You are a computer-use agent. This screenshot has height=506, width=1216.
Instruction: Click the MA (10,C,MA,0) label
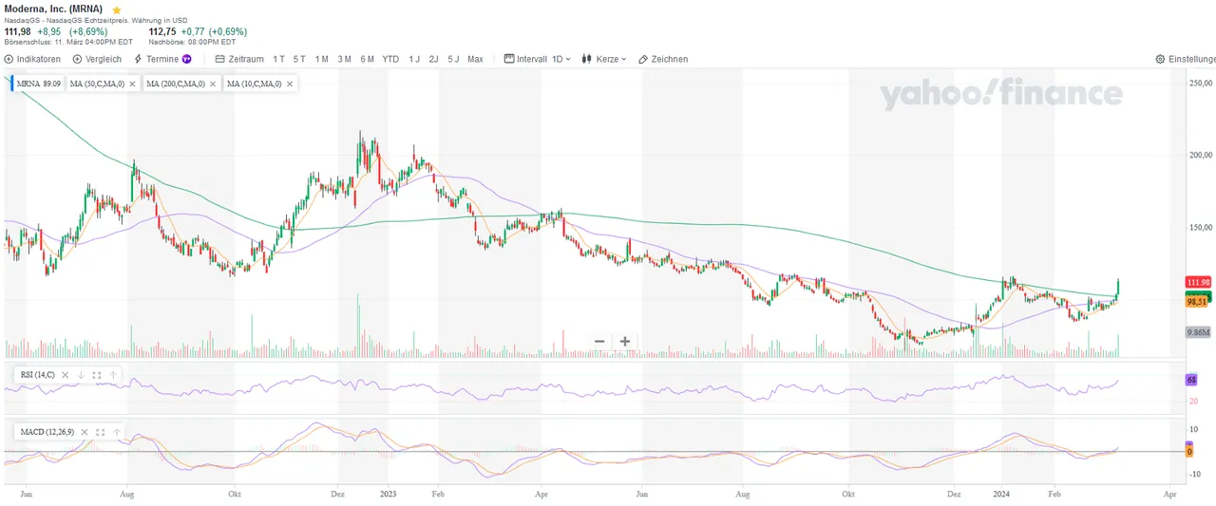254,84
